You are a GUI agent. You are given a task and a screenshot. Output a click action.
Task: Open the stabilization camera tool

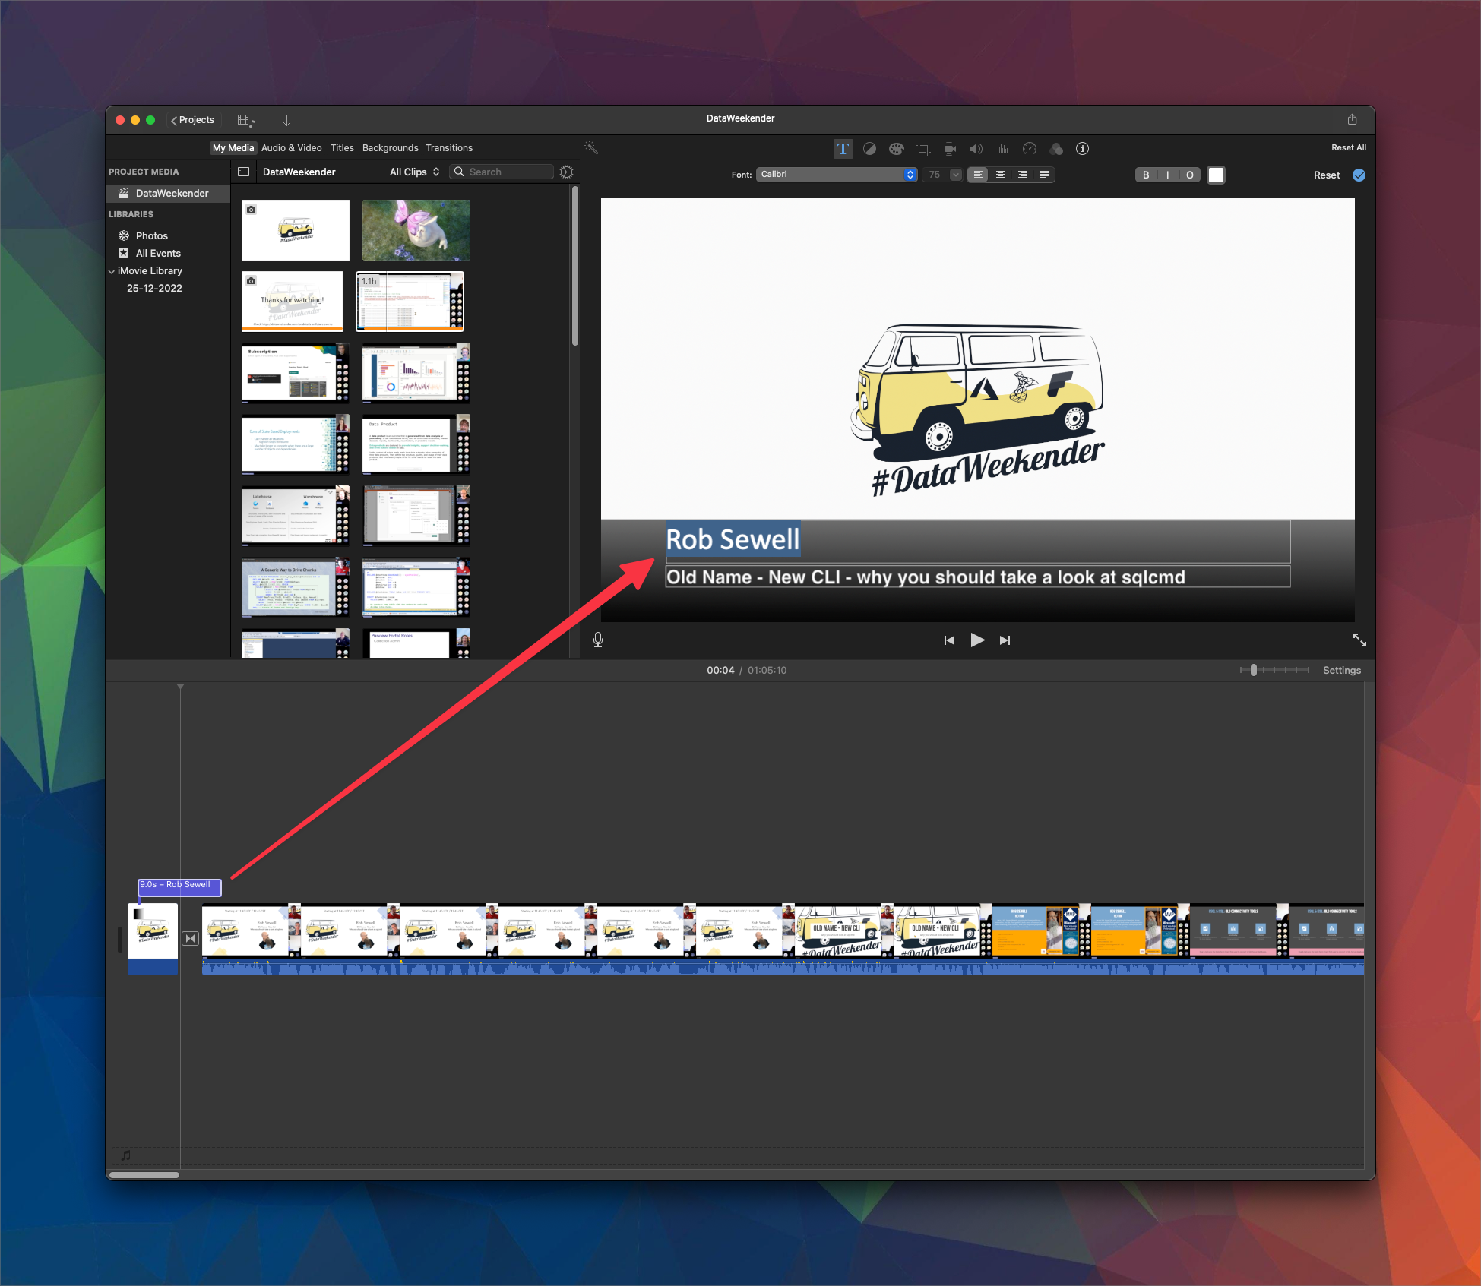(950, 149)
